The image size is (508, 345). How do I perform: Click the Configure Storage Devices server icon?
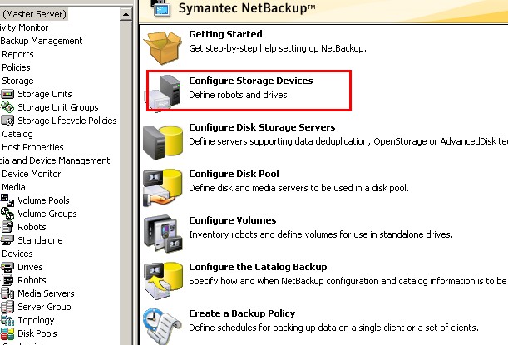[161, 90]
